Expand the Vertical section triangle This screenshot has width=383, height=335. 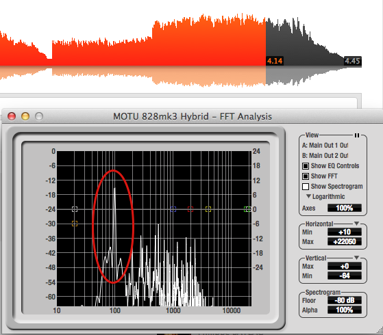coord(356,258)
